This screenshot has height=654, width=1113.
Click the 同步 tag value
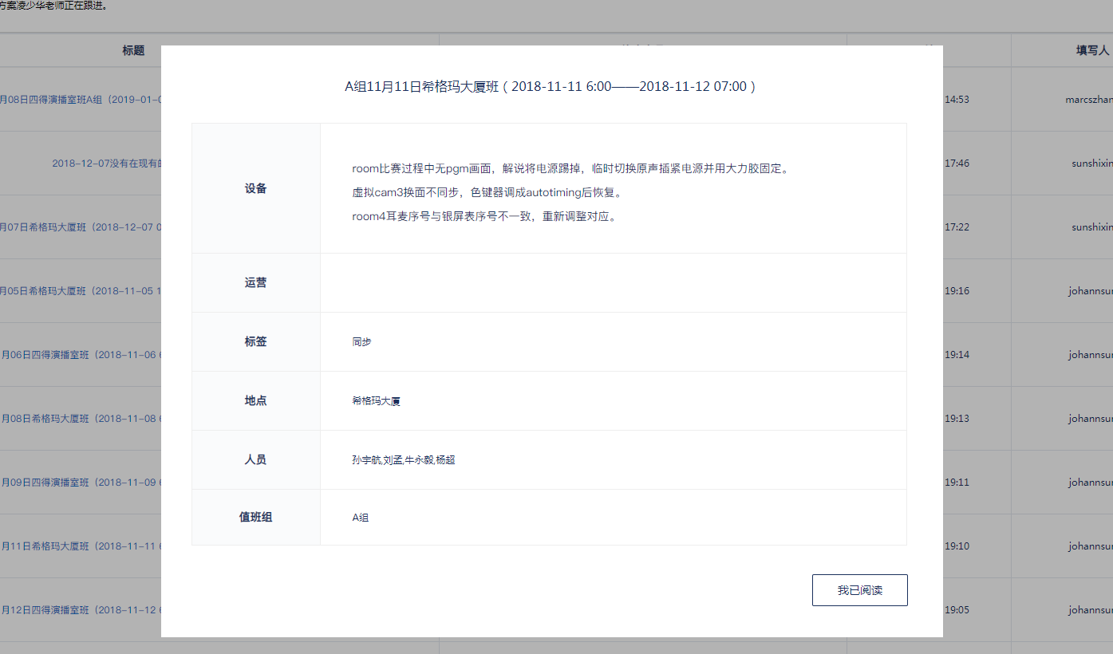361,342
